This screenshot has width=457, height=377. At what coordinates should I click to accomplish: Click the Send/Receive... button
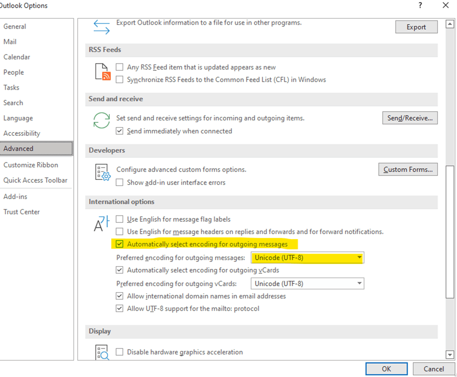coord(410,118)
